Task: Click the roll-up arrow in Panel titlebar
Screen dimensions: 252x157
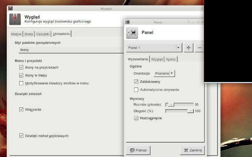Action: pyautogui.click(x=189, y=22)
